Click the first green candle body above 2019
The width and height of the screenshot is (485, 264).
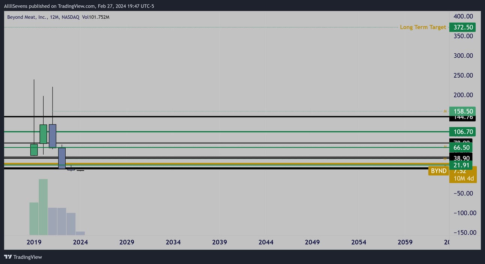point(34,150)
